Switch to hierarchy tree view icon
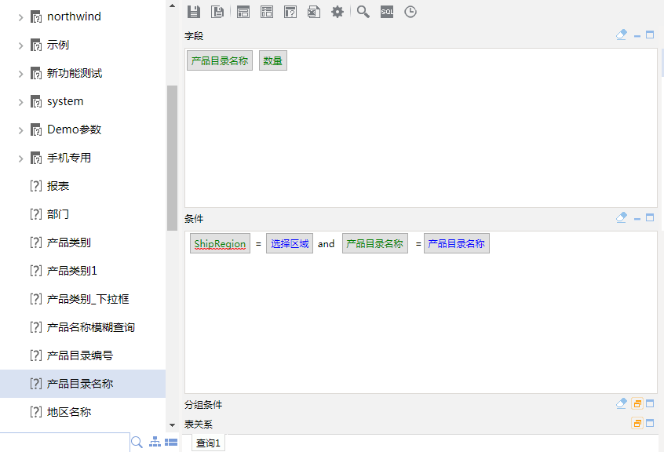 pyautogui.click(x=155, y=442)
